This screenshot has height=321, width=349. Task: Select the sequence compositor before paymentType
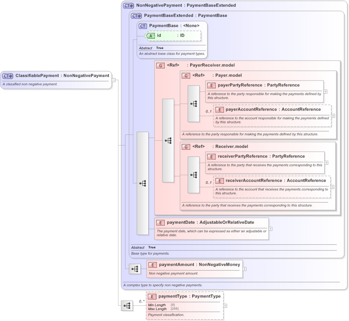pyautogui.click(x=127, y=305)
